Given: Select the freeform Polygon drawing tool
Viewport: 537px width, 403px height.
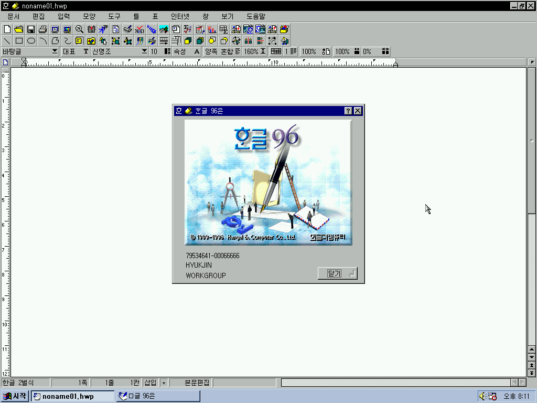Looking at the screenshot, I should click(55, 41).
